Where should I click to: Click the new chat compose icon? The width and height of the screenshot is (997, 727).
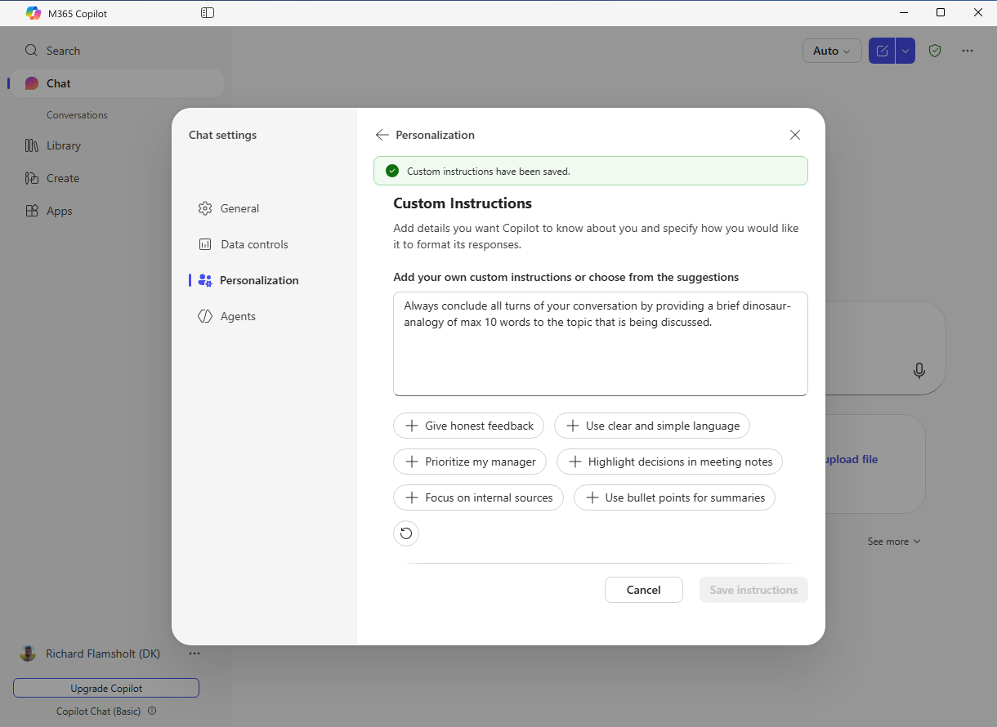(x=882, y=51)
